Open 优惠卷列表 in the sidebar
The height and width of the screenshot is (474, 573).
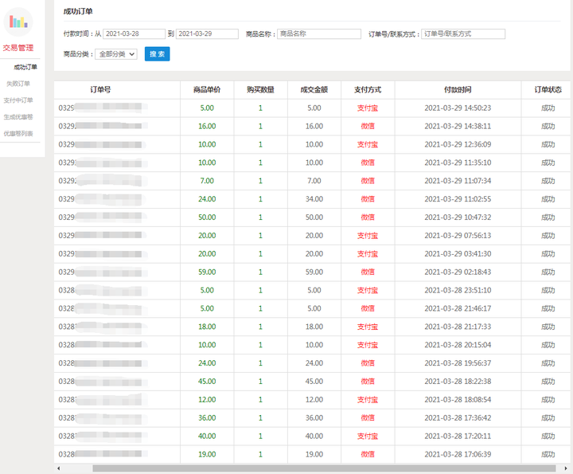pyautogui.click(x=18, y=134)
